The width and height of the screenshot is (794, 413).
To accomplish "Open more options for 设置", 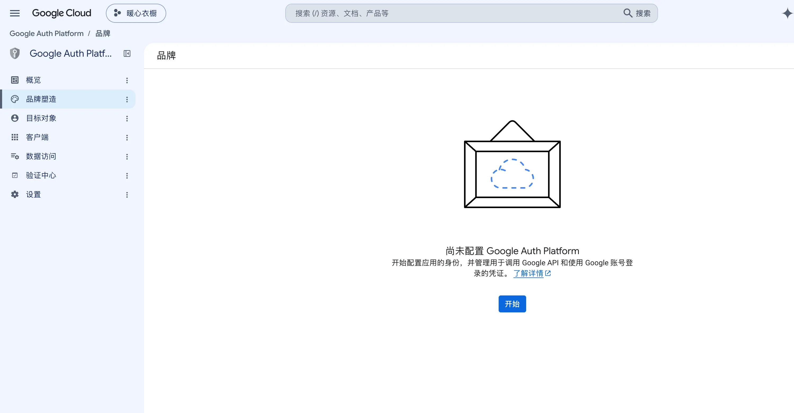I will [x=127, y=195].
